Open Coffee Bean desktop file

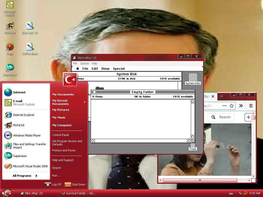pos(30,49)
